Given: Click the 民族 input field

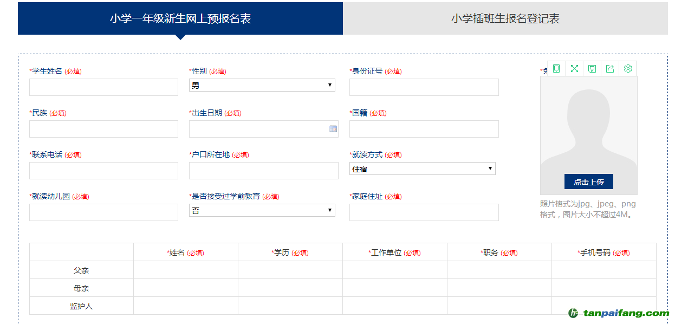Looking at the screenshot, I should [x=103, y=129].
